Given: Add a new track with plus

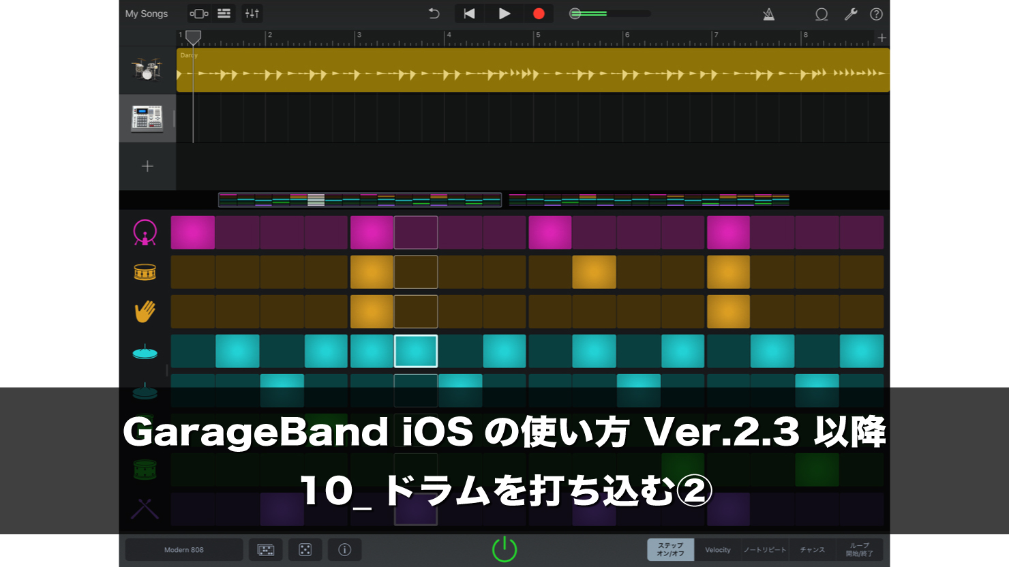Looking at the screenshot, I should [x=147, y=166].
